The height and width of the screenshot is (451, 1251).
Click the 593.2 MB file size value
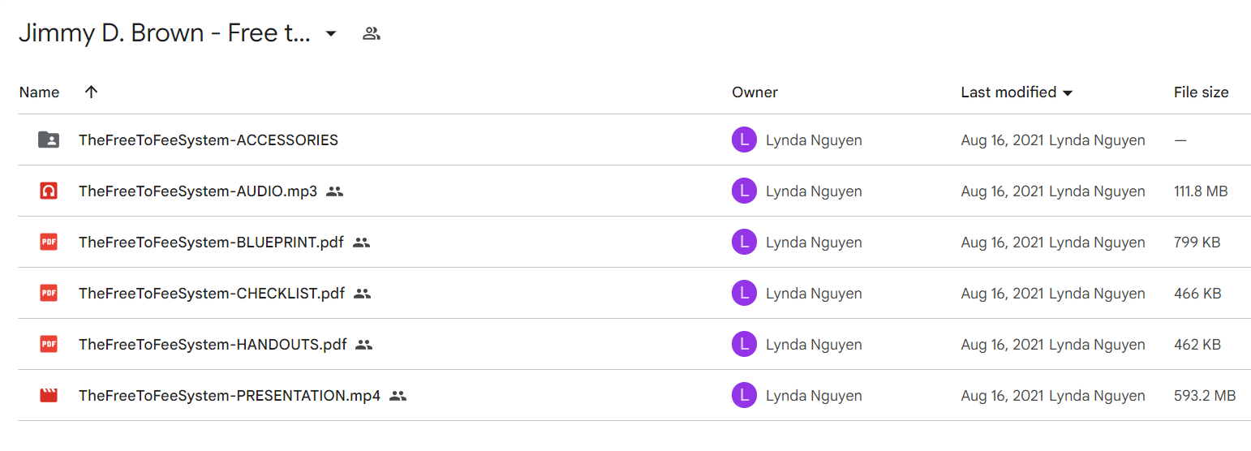1205,396
